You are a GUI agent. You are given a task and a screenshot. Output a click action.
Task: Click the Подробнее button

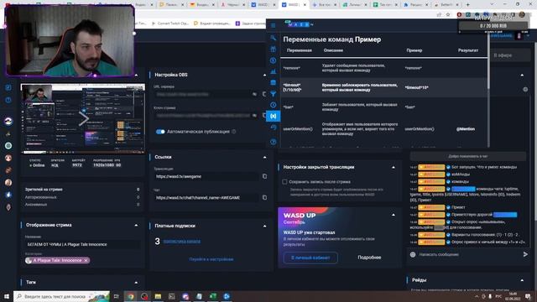[369, 258]
